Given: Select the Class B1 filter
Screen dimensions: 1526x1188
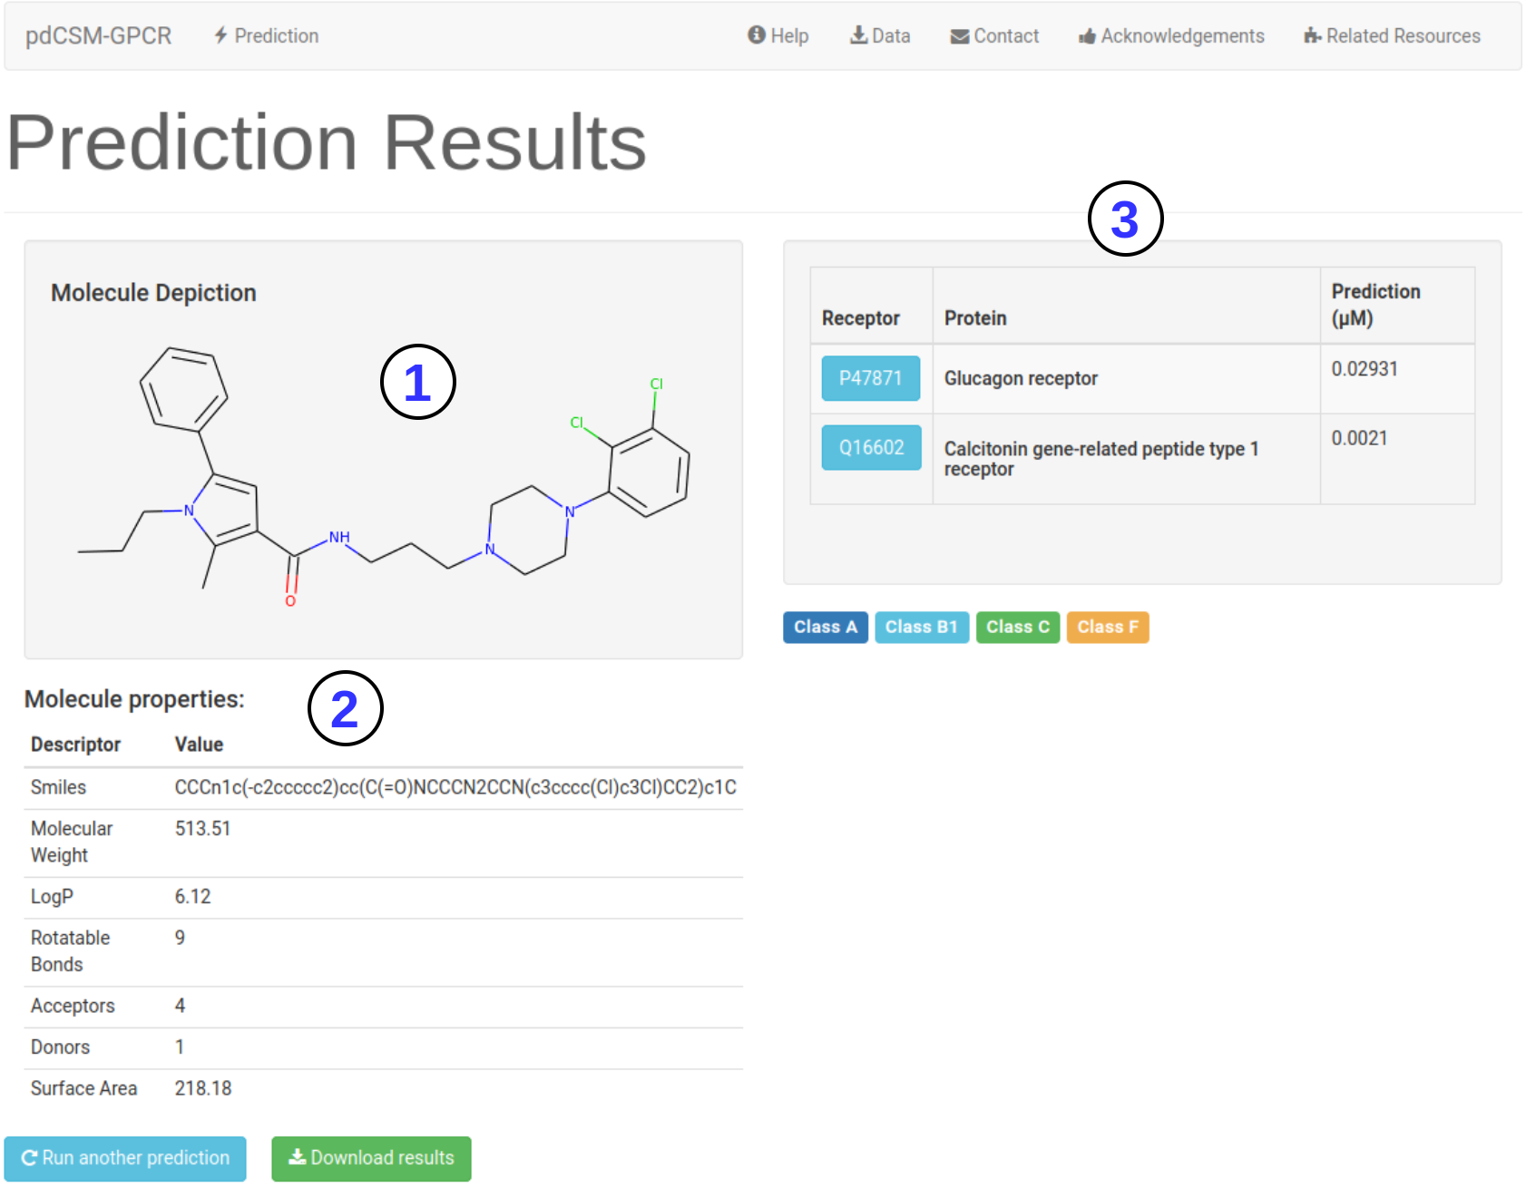Looking at the screenshot, I should coord(921,628).
